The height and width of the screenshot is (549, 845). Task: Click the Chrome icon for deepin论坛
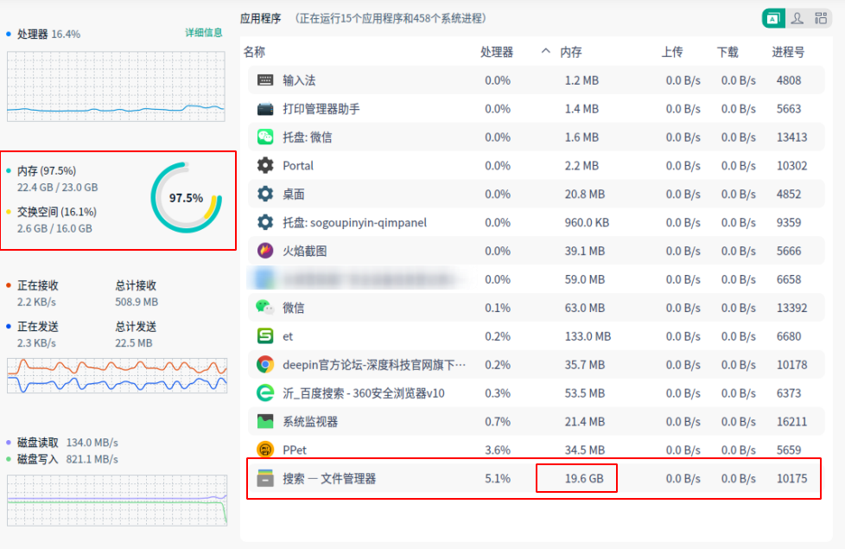265,364
